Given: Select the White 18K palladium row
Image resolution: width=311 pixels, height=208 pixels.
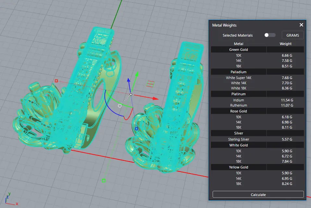Looking at the screenshot, I should tap(257, 88).
